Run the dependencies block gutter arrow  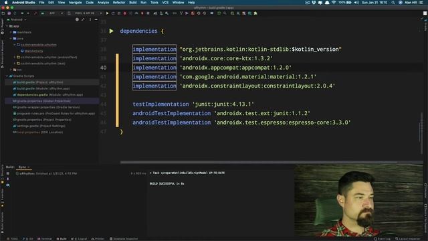pyautogui.click(x=112, y=31)
